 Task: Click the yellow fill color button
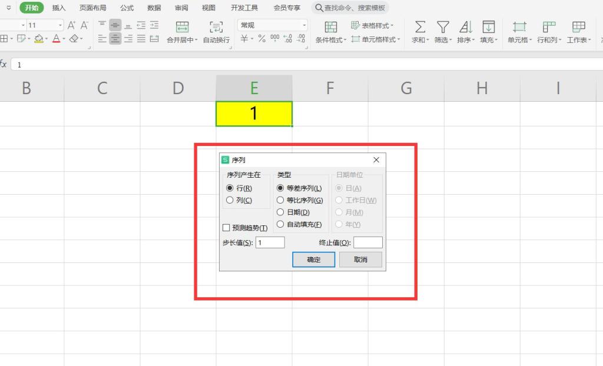(38, 39)
